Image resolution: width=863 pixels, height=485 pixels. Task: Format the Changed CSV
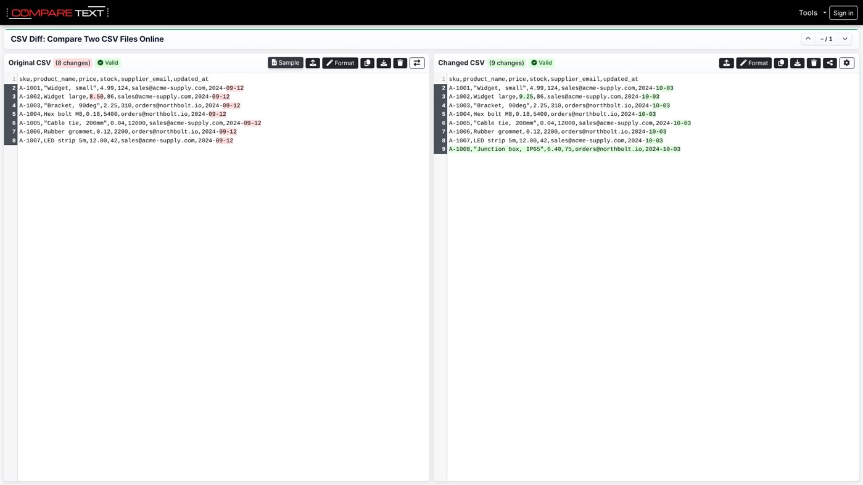[x=754, y=63]
